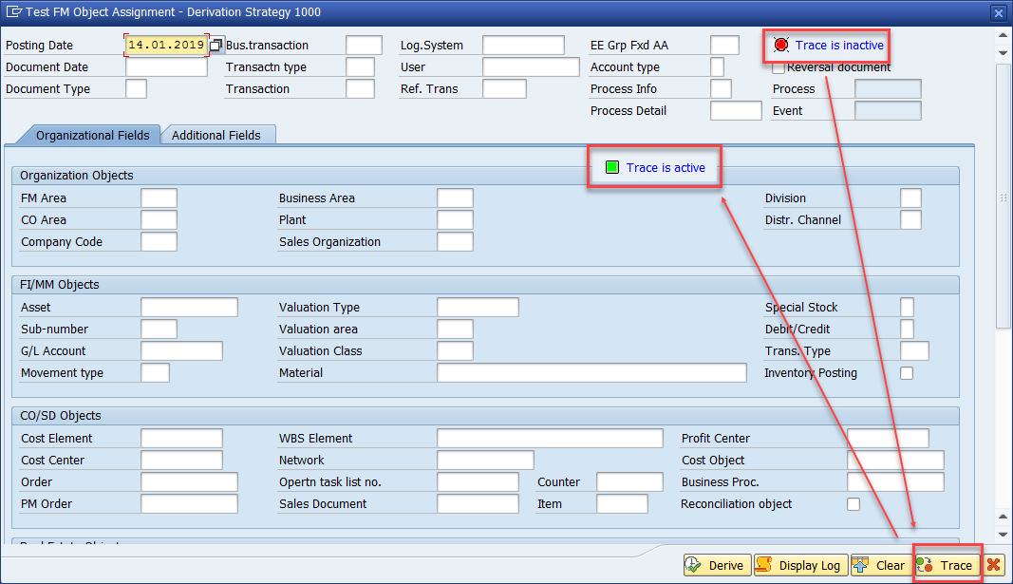Viewport: 1013px width, 584px height.
Task: Enable the Reversal document checkbox
Action: coord(779,67)
